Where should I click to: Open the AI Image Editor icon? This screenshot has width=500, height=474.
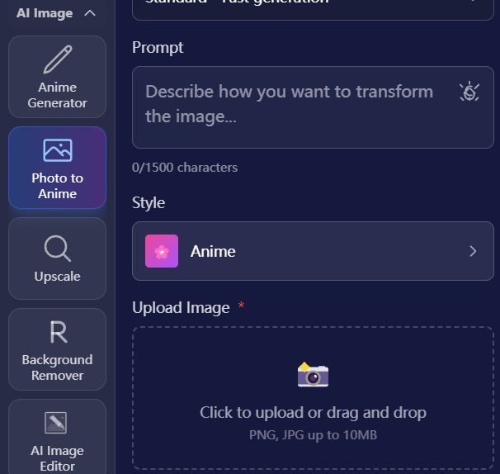point(57,423)
